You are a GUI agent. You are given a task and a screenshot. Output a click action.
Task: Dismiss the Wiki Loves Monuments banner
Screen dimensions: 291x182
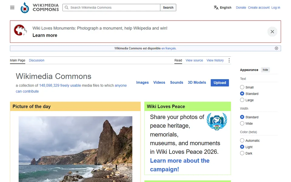pyautogui.click(x=272, y=32)
